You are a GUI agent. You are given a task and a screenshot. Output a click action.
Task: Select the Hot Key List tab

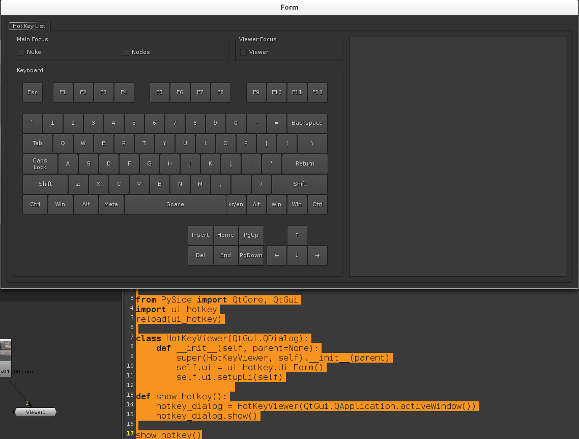pyautogui.click(x=28, y=26)
